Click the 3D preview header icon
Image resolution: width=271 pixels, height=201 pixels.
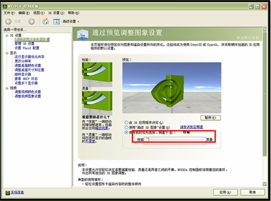83,34
